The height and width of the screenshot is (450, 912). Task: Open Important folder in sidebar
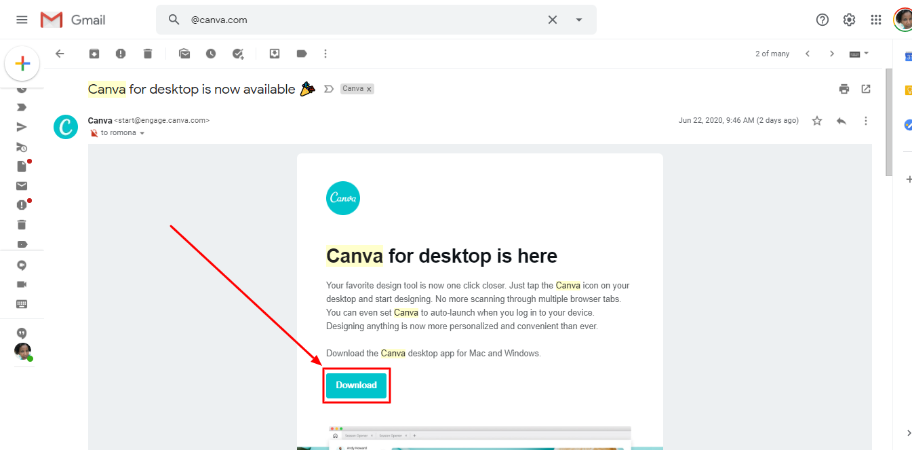click(22, 107)
